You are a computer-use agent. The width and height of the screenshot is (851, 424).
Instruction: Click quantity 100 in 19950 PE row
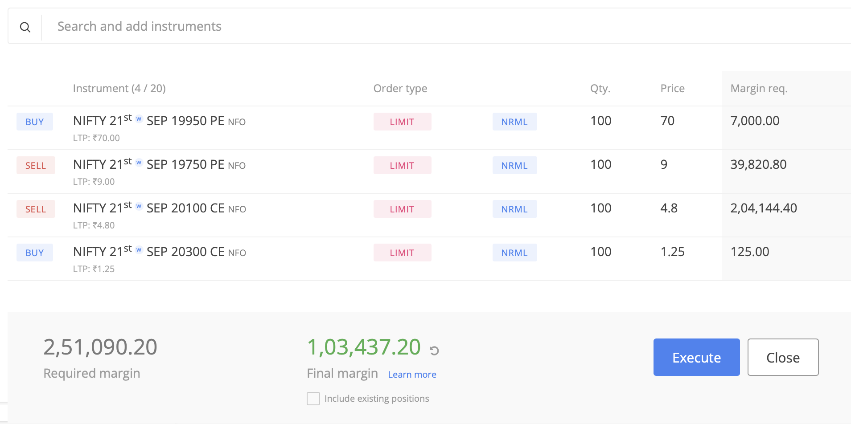(600, 121)
